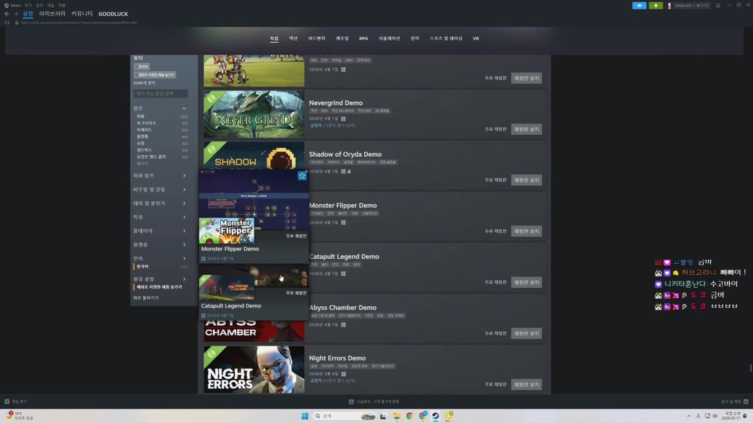Toggle hide ignored products preference
753x423 pixels.
click(159, 287)
